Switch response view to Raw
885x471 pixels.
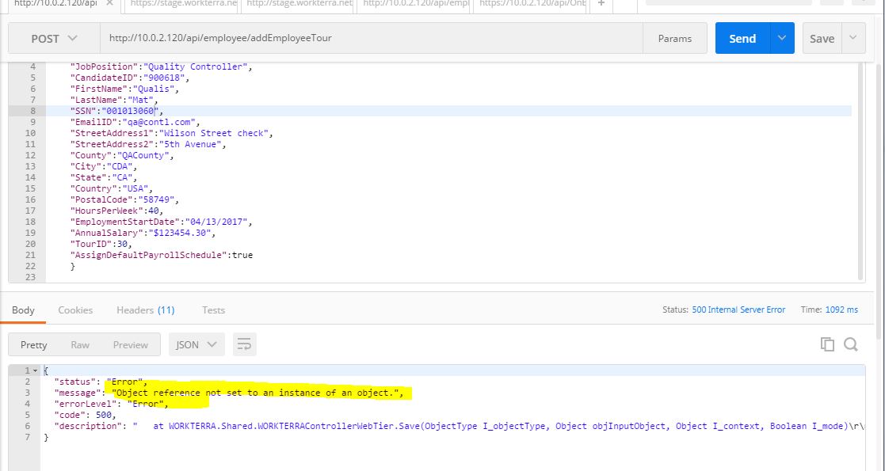point(80,344)
